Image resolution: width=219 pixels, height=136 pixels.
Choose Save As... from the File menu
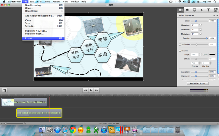pyautogui.click(x=43, y=26)
